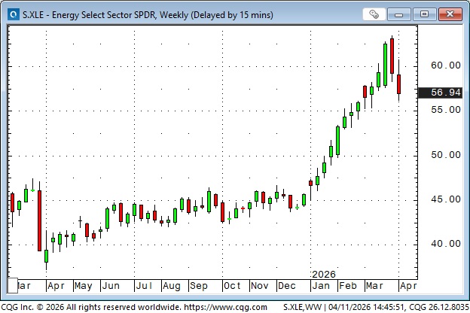The image size is (470, 313).
Task: Click the chart link icon in title bar
Action: click(375, 14)
